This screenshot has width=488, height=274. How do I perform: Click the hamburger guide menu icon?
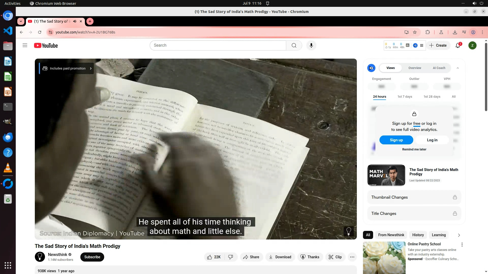tap(25, 45)
